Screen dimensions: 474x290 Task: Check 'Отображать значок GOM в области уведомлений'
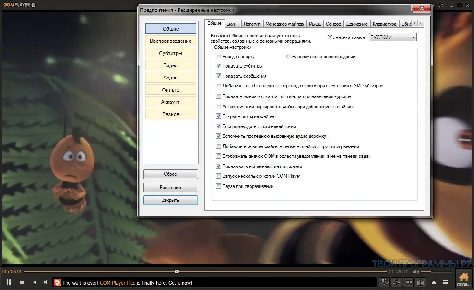coord(218,156)
